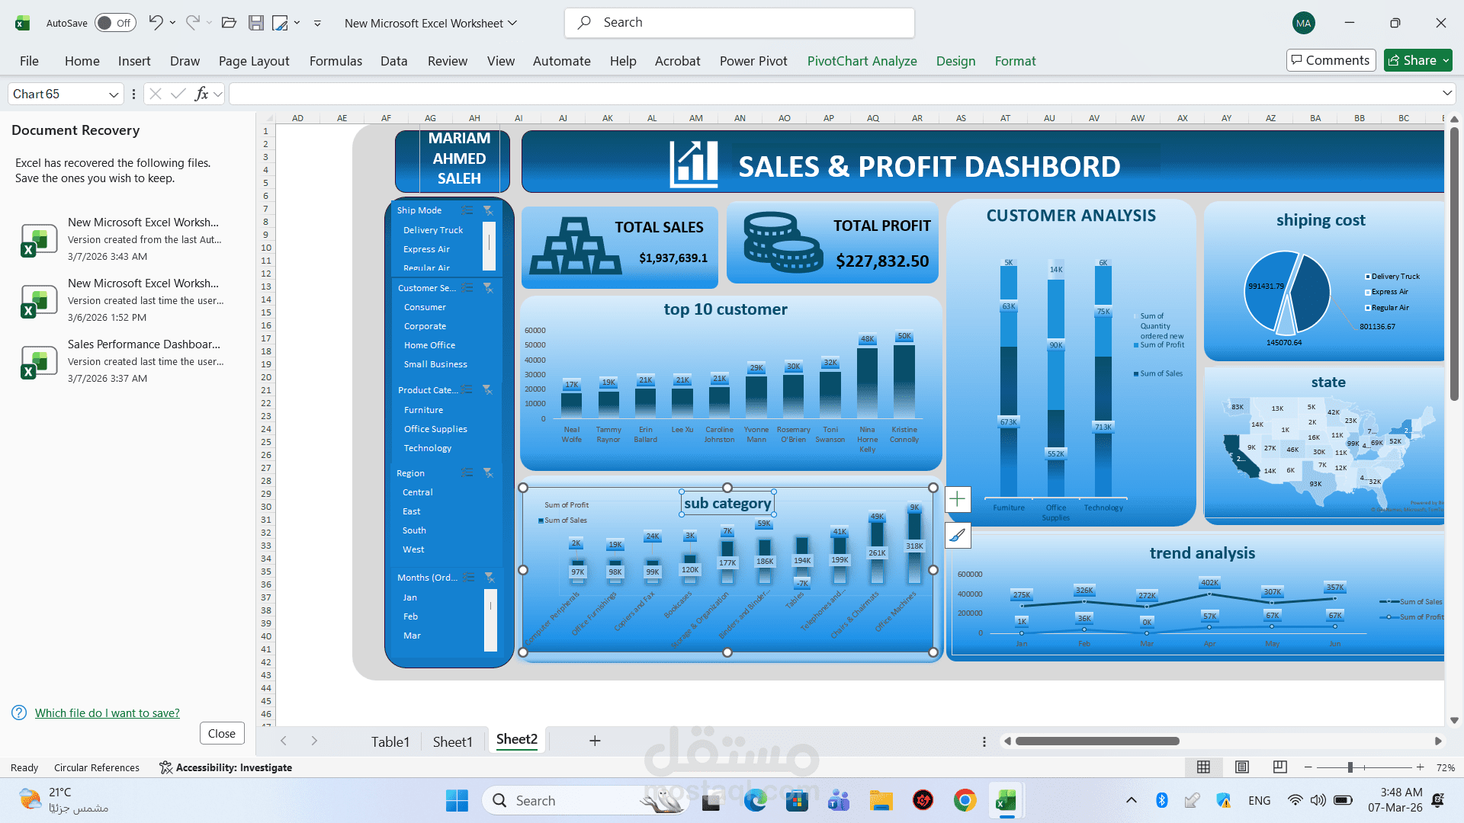Toggle Furniture in Product Category slicer
Screen dimensions: 1464x823
[x=423, y=410]
